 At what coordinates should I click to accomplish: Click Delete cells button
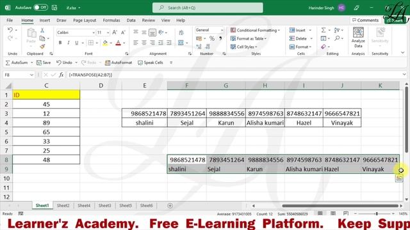(298, 38)
